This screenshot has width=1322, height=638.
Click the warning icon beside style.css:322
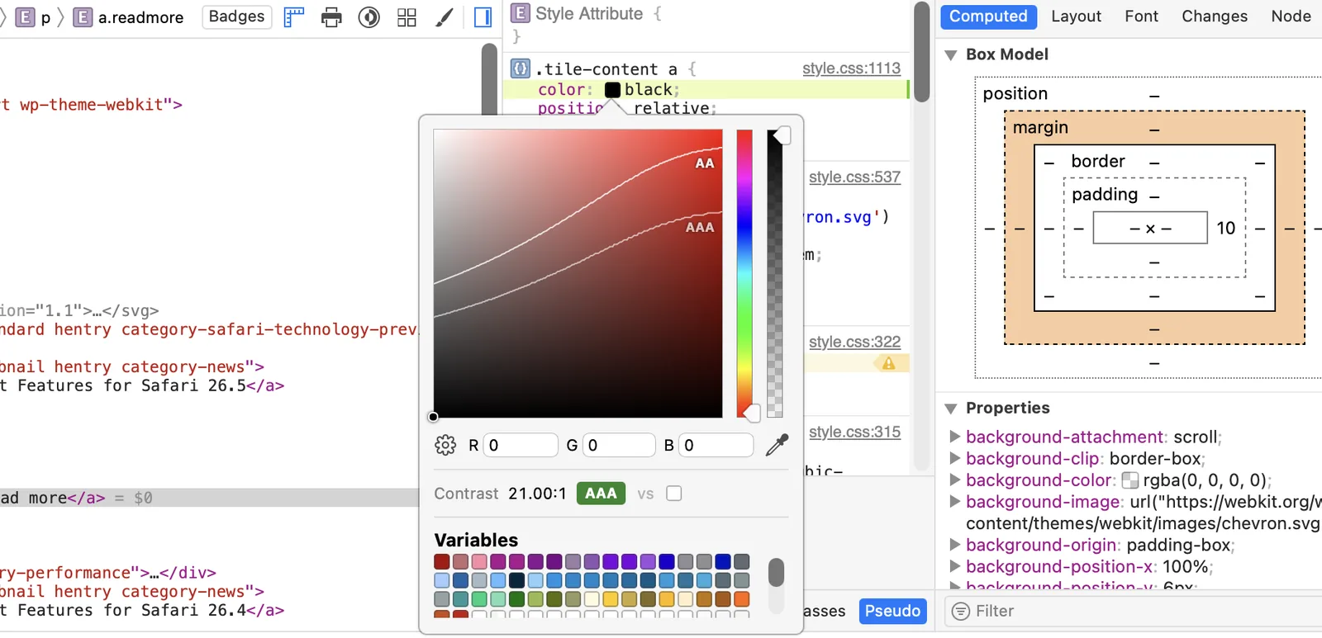[888, 363]
